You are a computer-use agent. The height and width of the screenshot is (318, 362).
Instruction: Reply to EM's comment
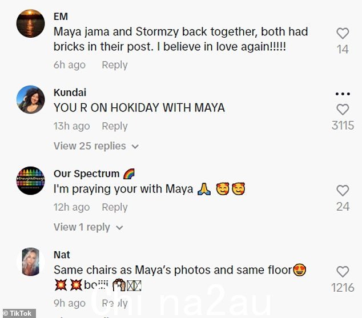tap(115, 65)
